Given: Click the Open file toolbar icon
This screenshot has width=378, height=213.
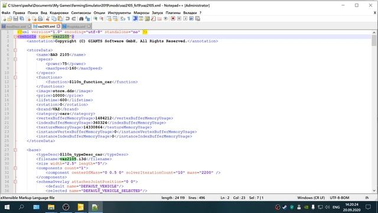Looking at the screenshot, I should [x=9, y=18].
